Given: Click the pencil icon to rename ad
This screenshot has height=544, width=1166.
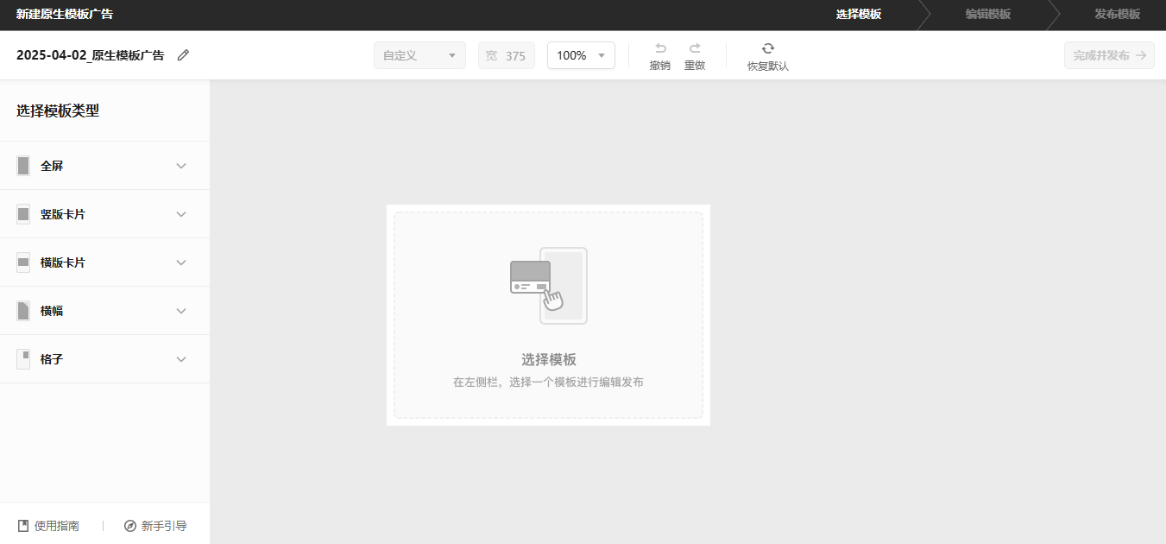Looking at the screenshot, I should coord(183,55).
